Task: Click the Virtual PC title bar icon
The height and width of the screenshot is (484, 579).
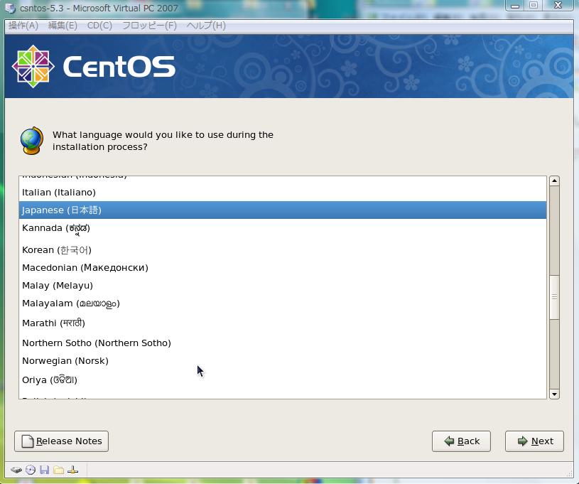Action: click(10, 8)
